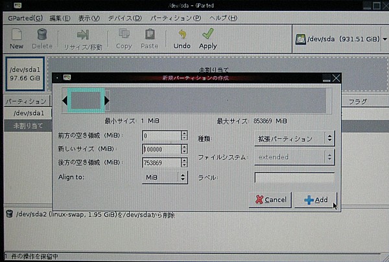Click the hard disk icon beside /dev/sda
389x262 pixels.
point(300,39)
